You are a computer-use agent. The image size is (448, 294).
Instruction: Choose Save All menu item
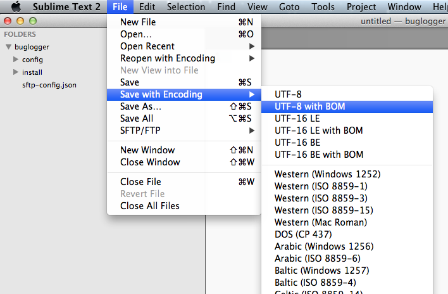click(x=184, y=118)
